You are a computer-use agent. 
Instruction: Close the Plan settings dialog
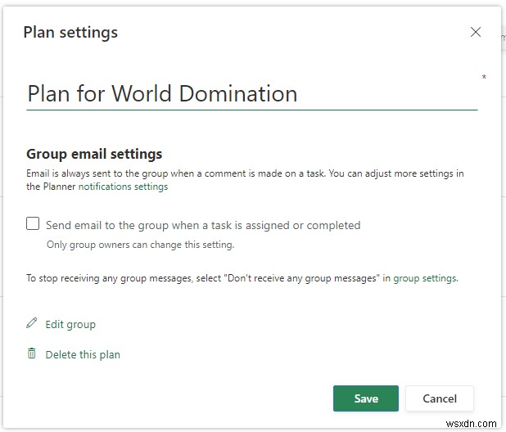pyautogui.click(x=476, y=32)
